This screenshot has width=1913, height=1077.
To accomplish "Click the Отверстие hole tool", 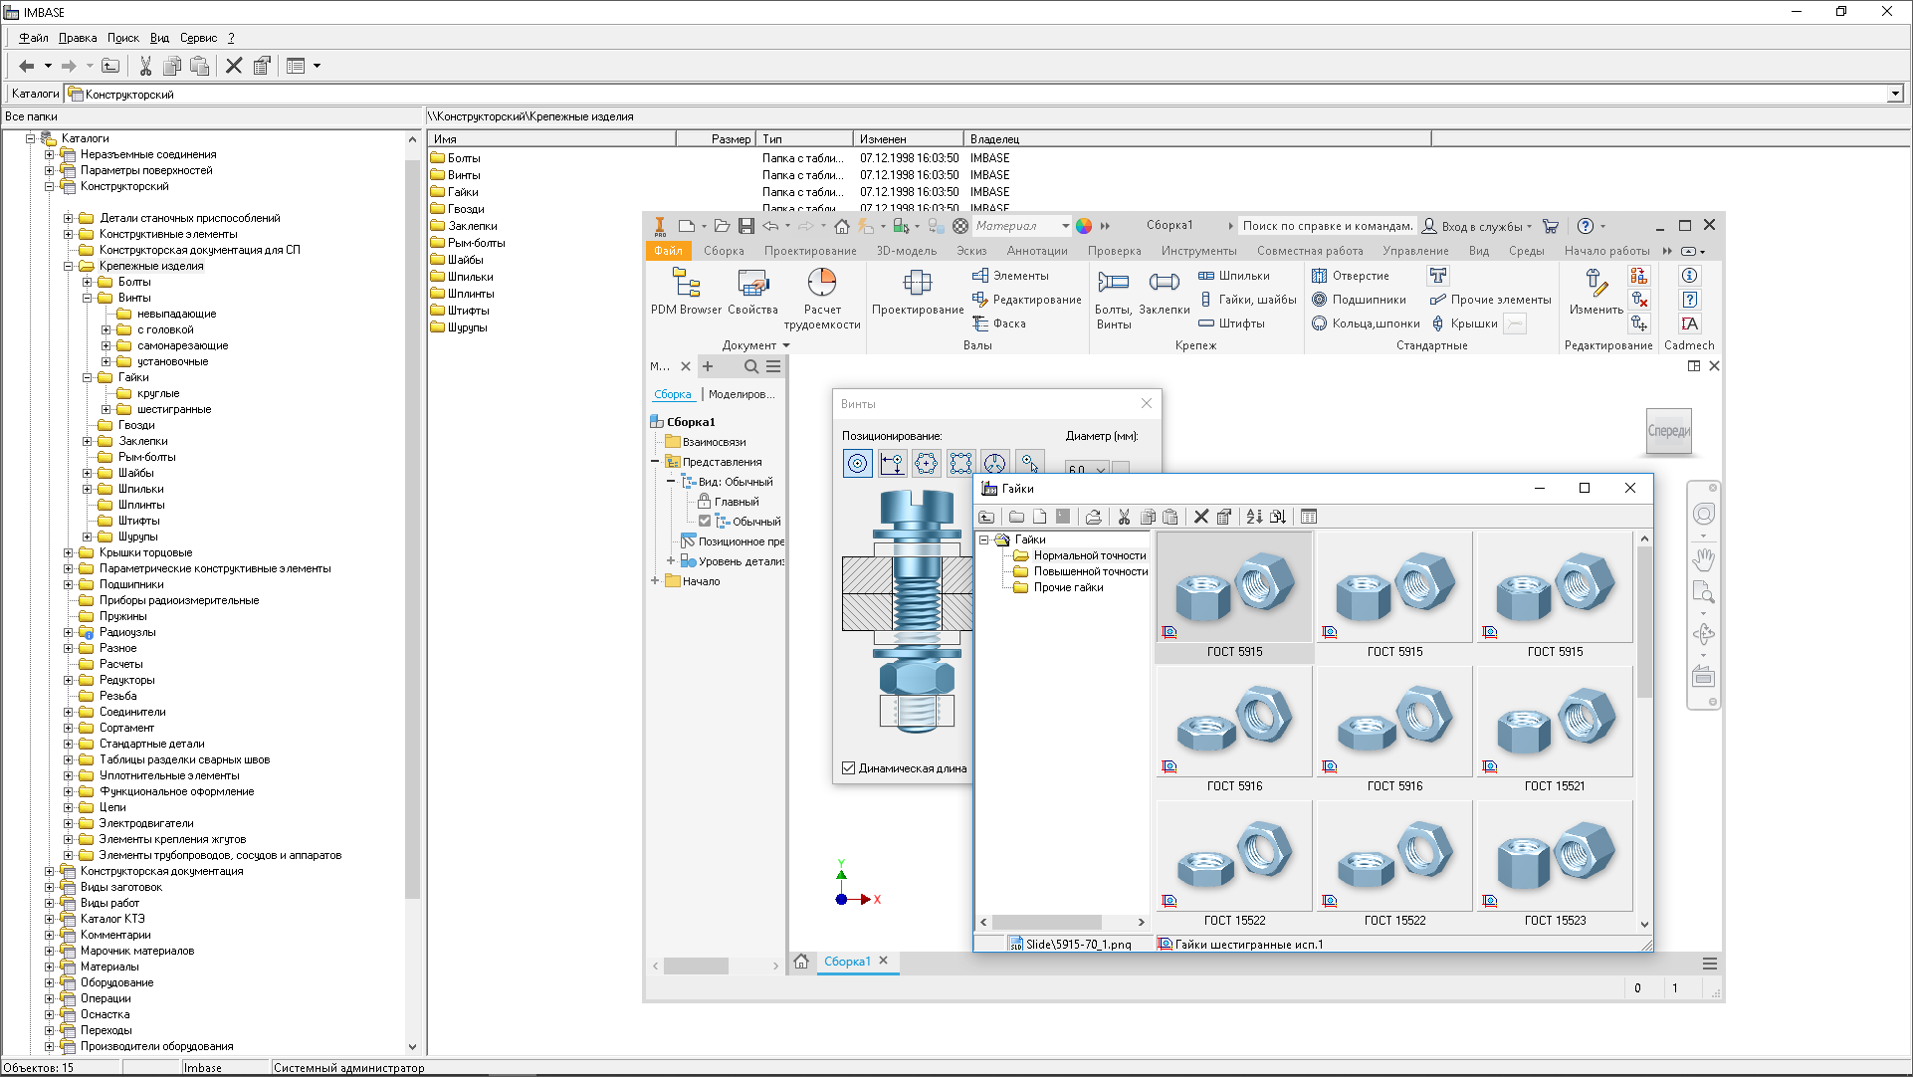I will (x=1351, y=276).
